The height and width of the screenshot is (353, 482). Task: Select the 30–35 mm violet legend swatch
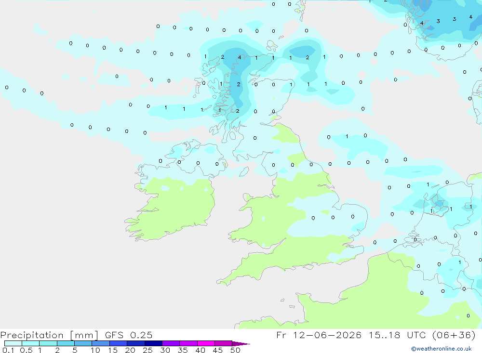click(171, 343)
